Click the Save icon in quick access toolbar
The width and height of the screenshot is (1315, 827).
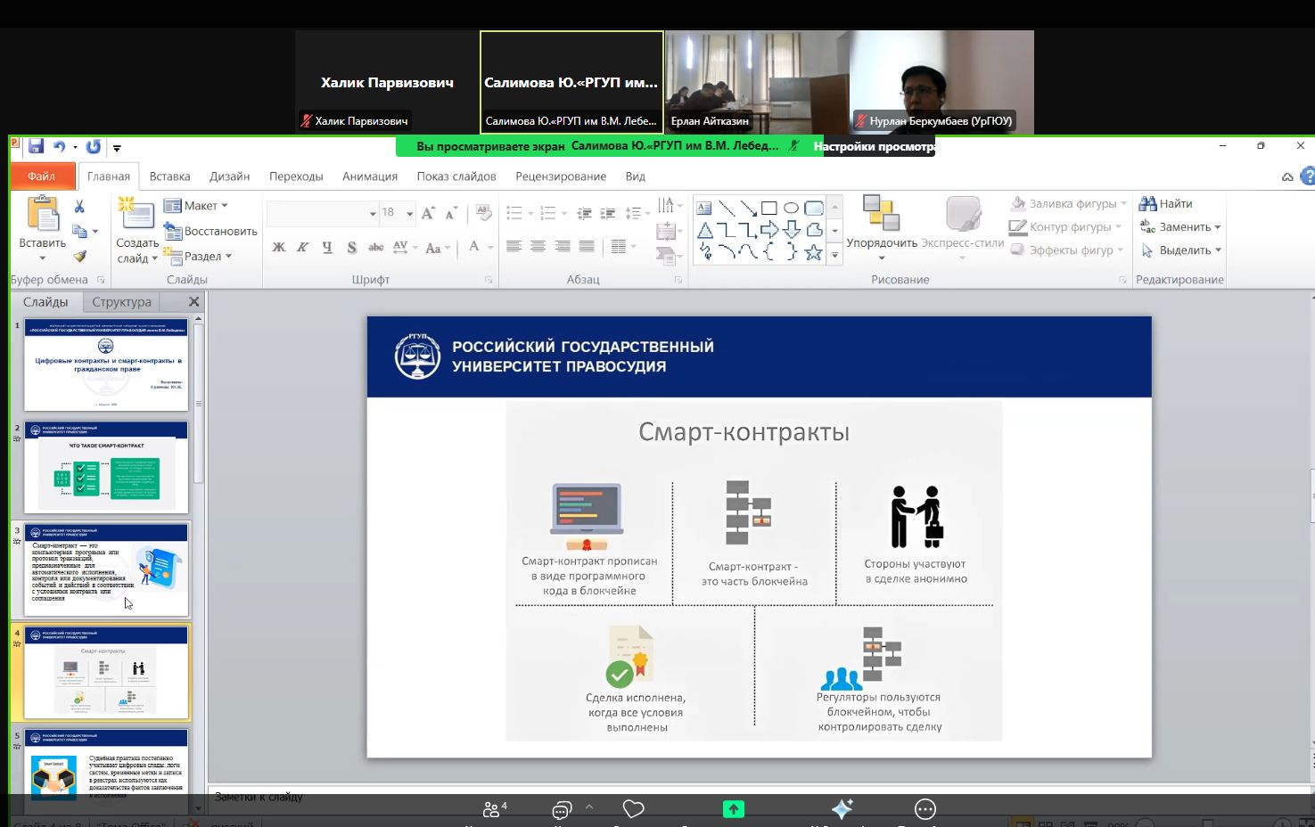[36, 147]
